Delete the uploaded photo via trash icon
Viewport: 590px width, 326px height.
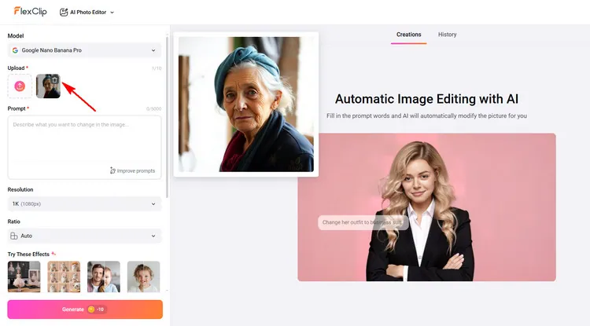[x=54, y=79]
